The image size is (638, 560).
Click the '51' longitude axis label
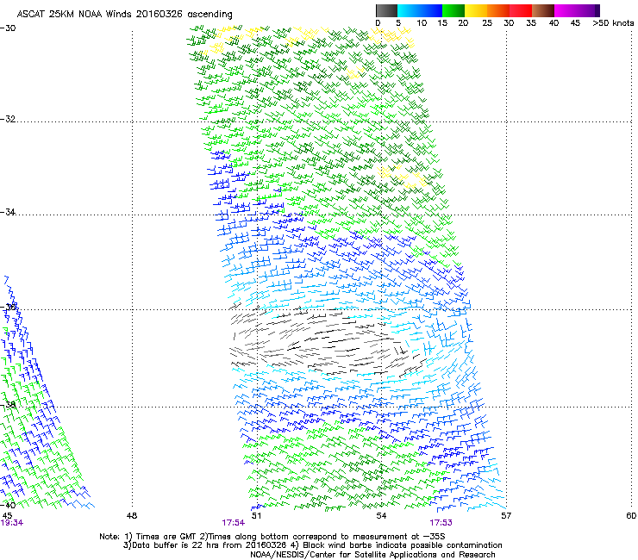[x=256, y=516]
